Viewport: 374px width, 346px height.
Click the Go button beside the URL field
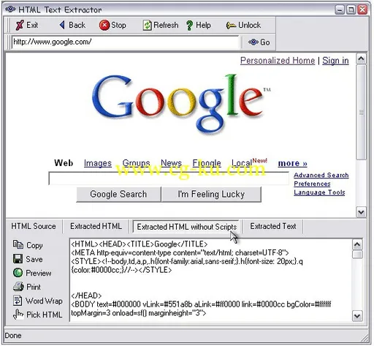[x=259, y=42]
